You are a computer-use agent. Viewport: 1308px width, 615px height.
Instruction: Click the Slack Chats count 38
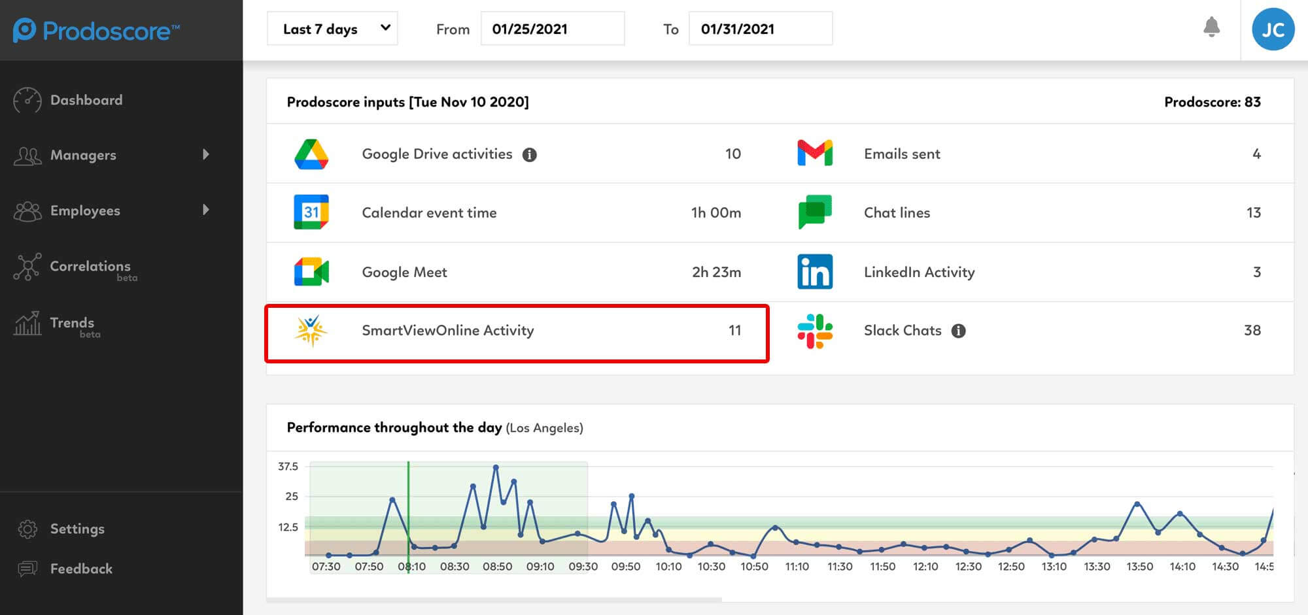(1252, 330)
